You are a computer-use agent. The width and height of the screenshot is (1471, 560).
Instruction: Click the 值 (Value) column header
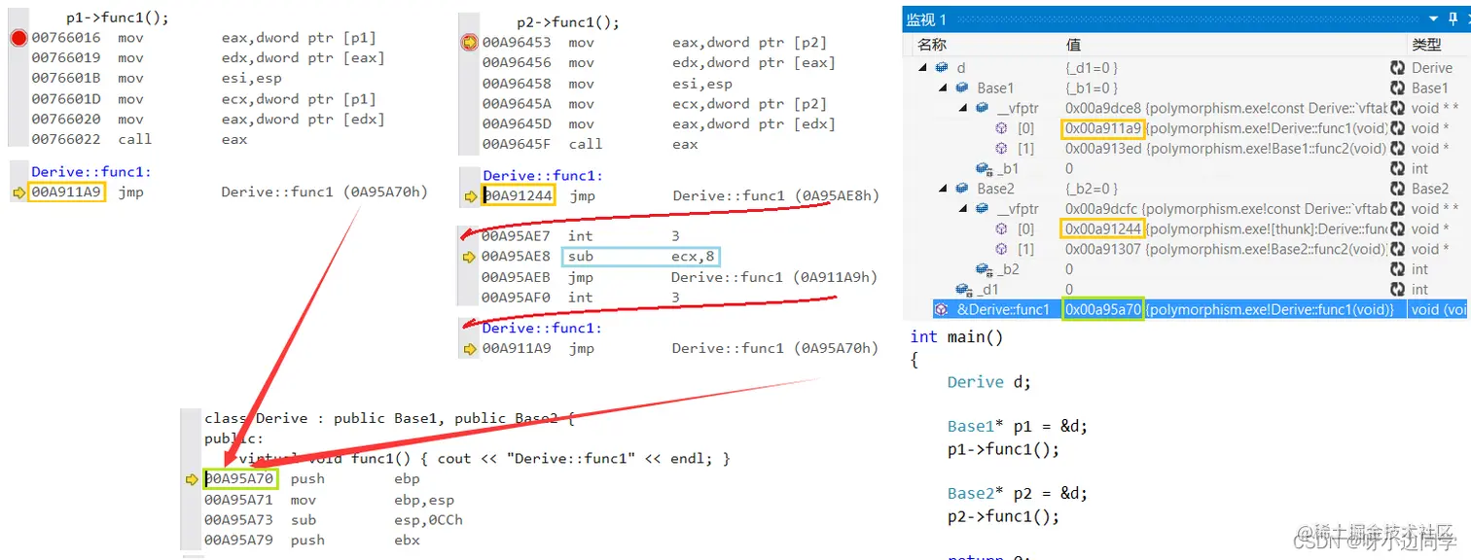[1073, 45]
